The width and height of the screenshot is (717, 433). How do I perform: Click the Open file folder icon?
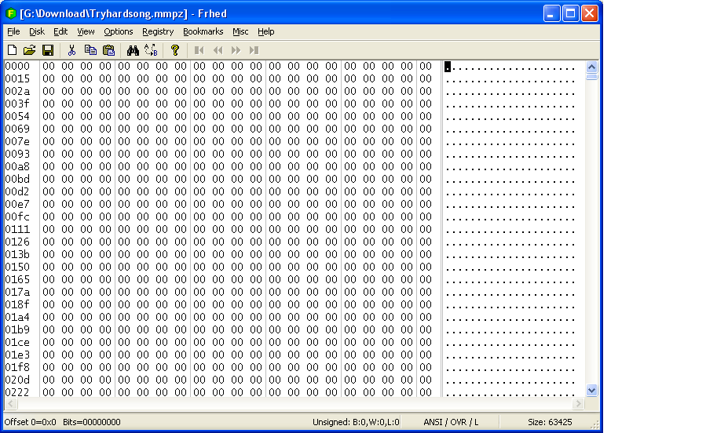(x=29, y=50)
